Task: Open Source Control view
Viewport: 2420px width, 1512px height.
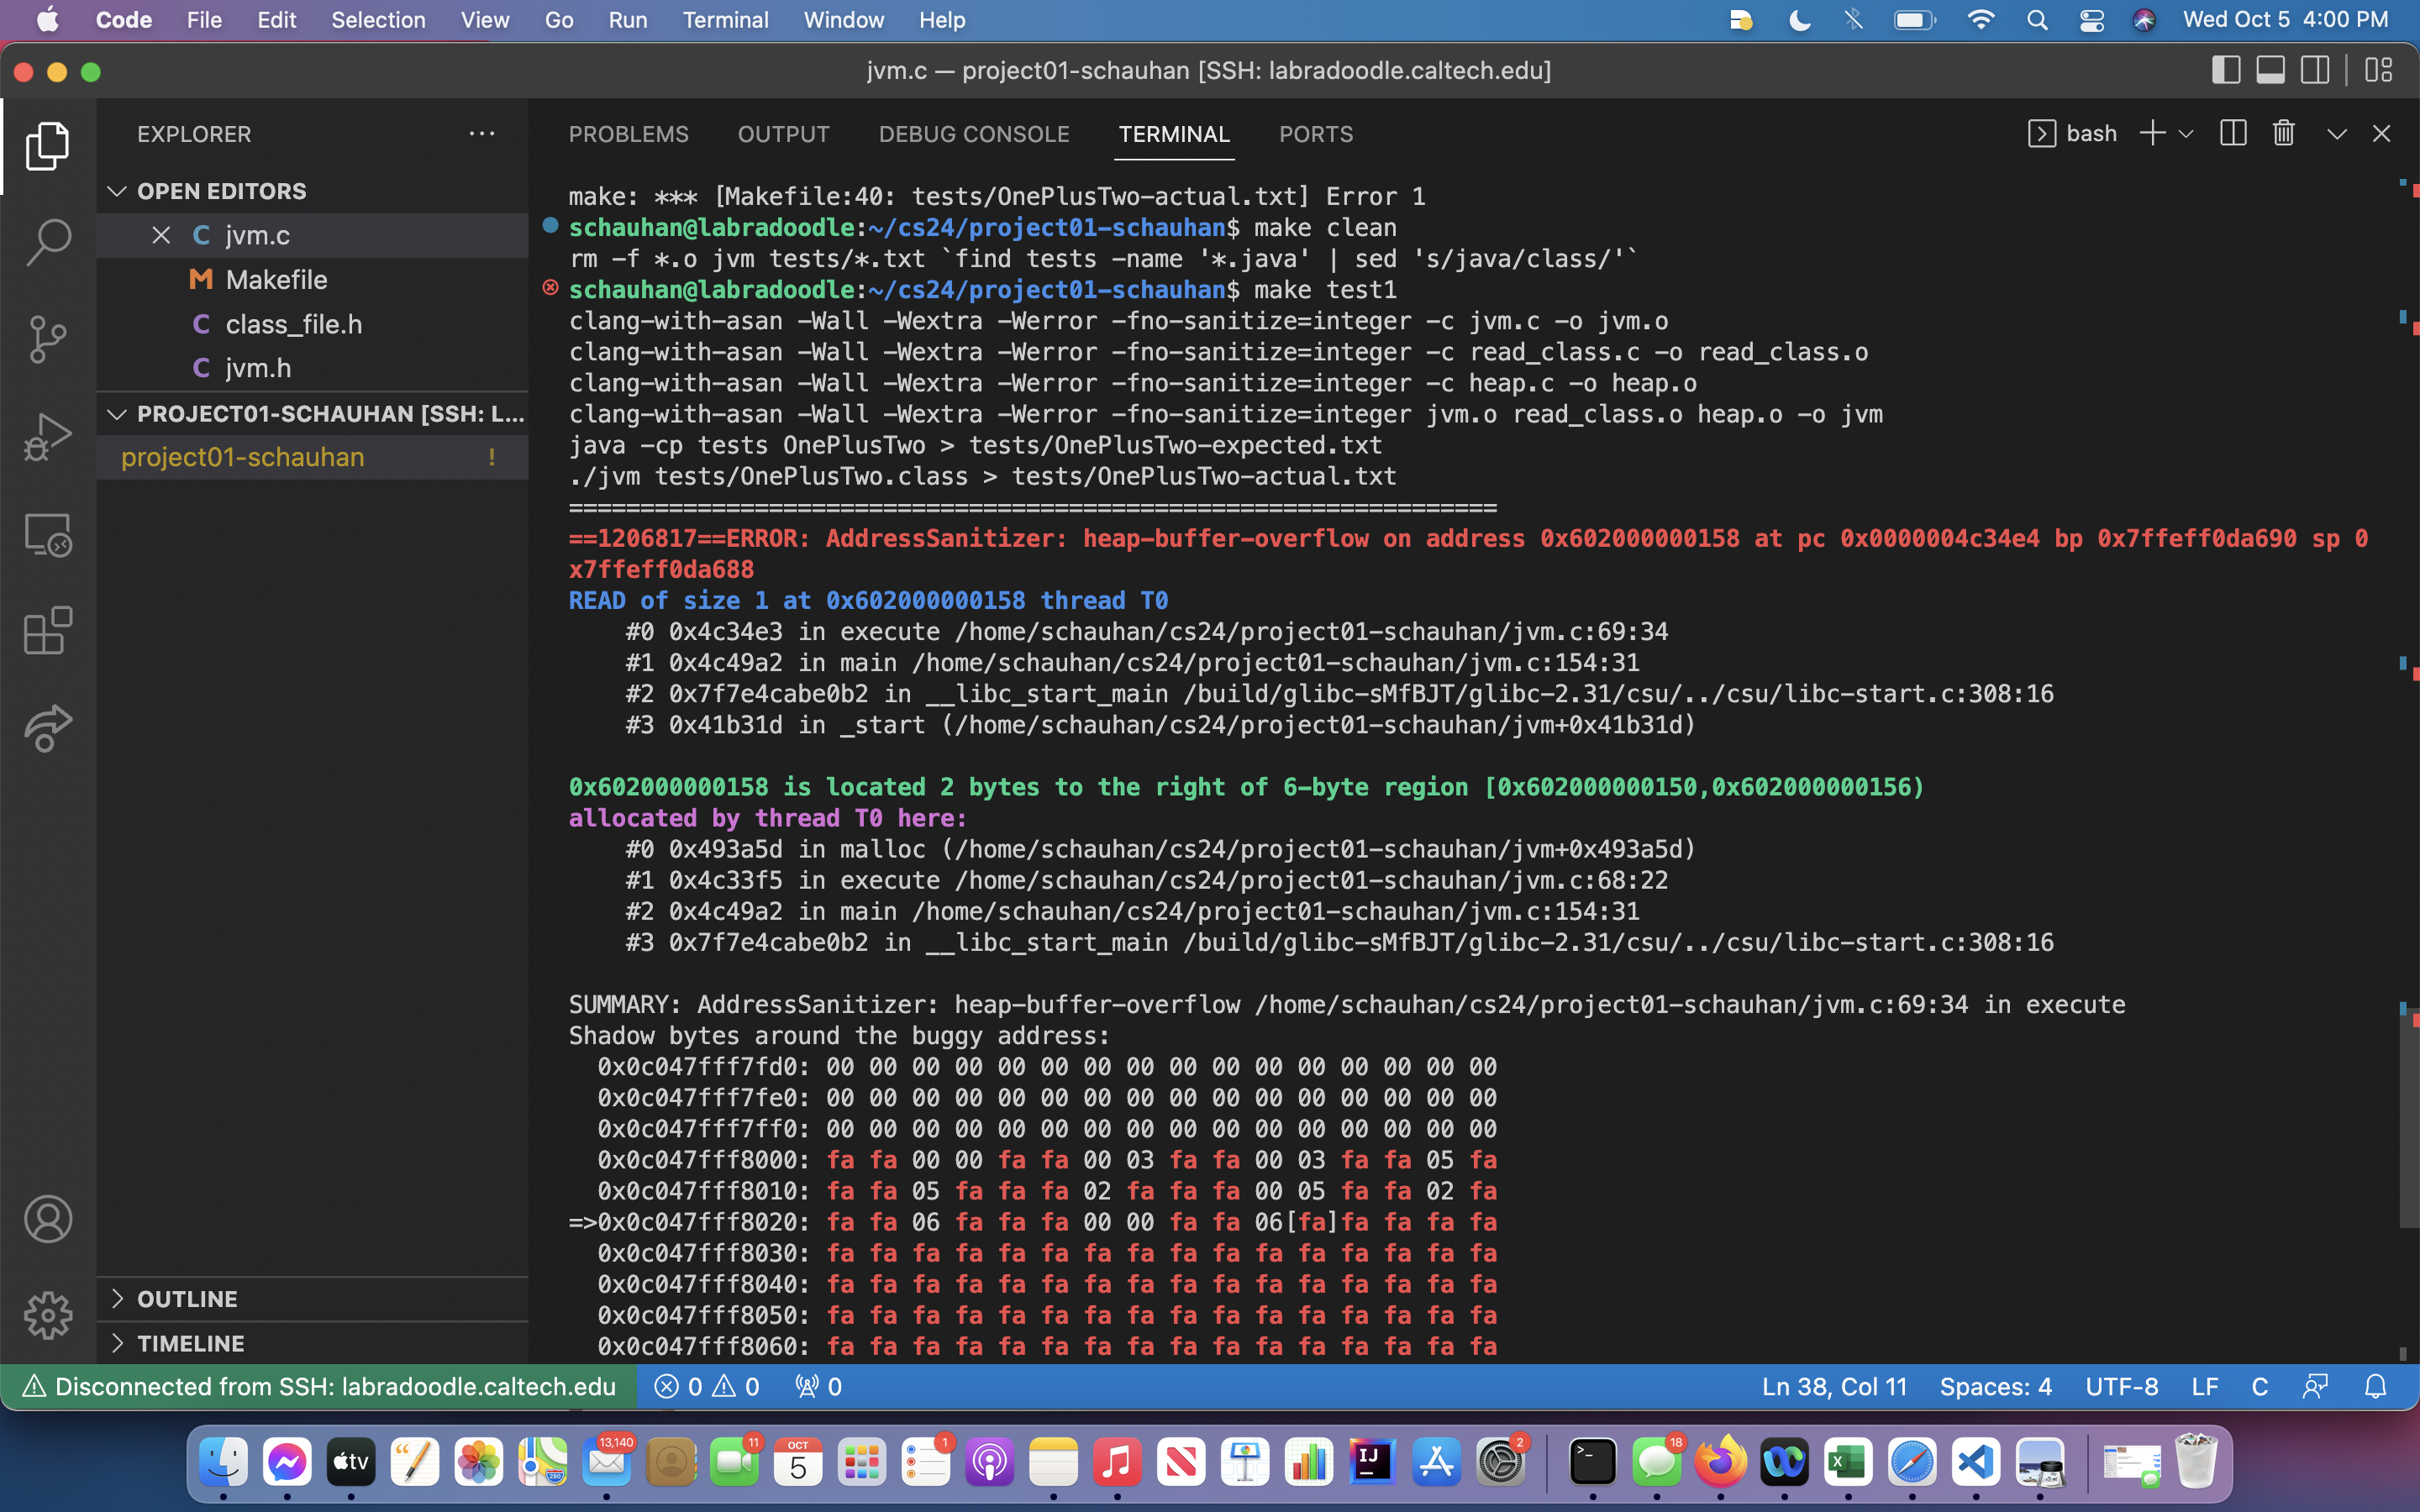Action: 48,339
